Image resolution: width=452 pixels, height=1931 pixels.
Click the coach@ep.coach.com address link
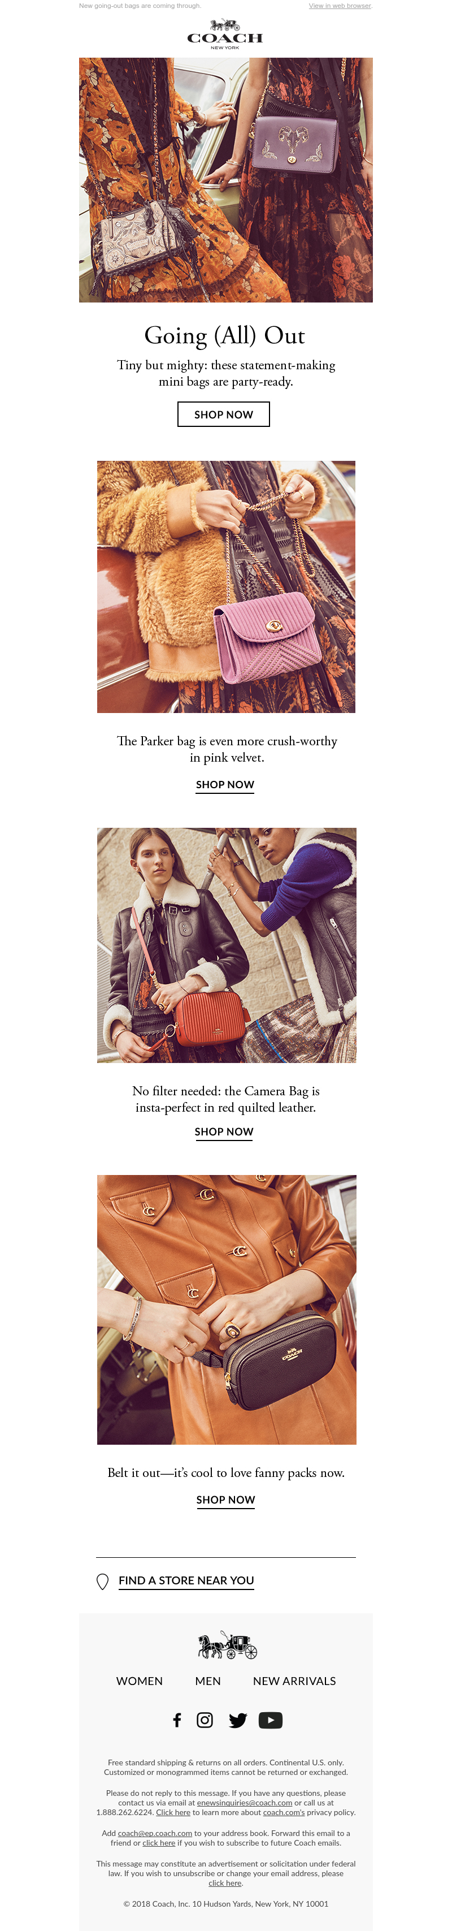155,1833
